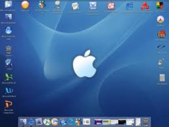The width and height of the screenshot is (169, 127).
Task: Launch the blue QuickTime Q in the dock
Action: pos(71,122)
